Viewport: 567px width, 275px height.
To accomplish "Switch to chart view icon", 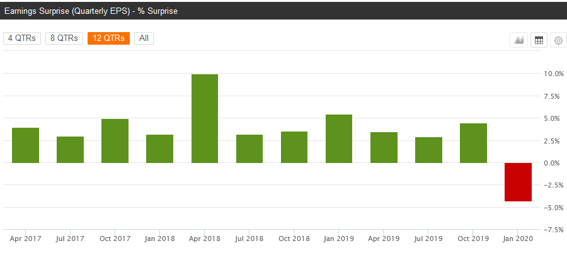I will 519,40.
